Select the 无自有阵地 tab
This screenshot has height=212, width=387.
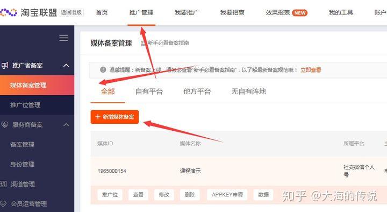coord(248,91)
